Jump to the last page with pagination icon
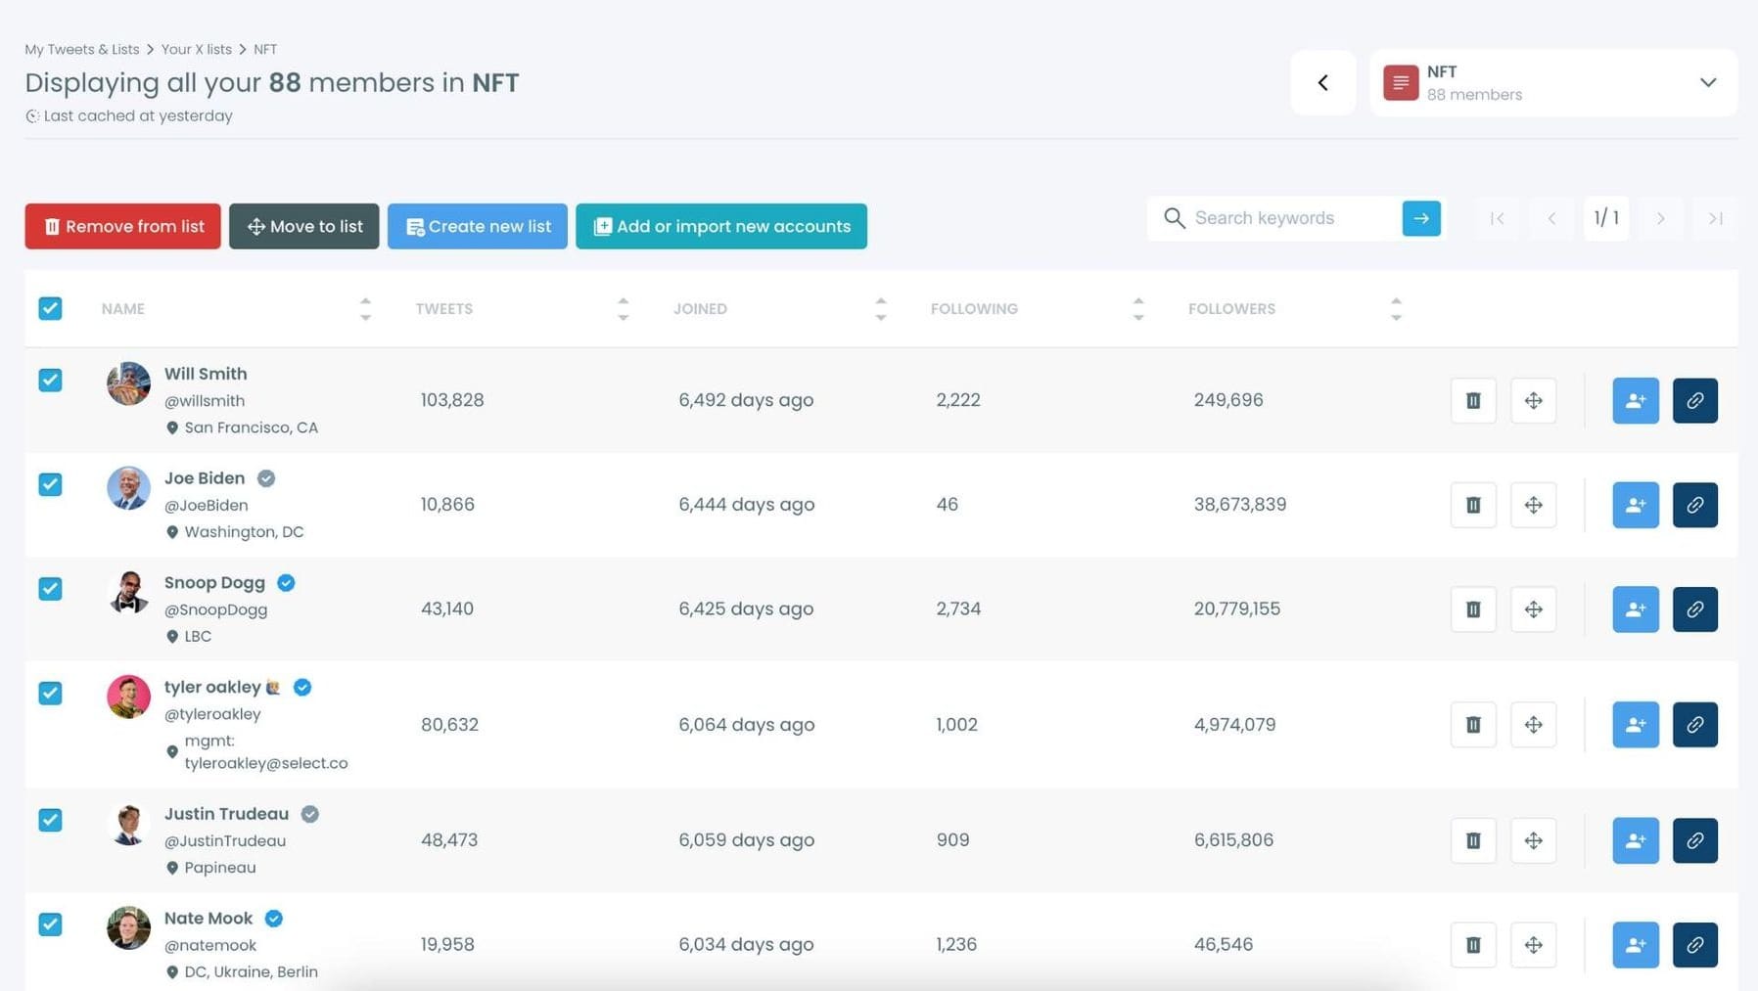The image size is (1758, 991). 1715,218
